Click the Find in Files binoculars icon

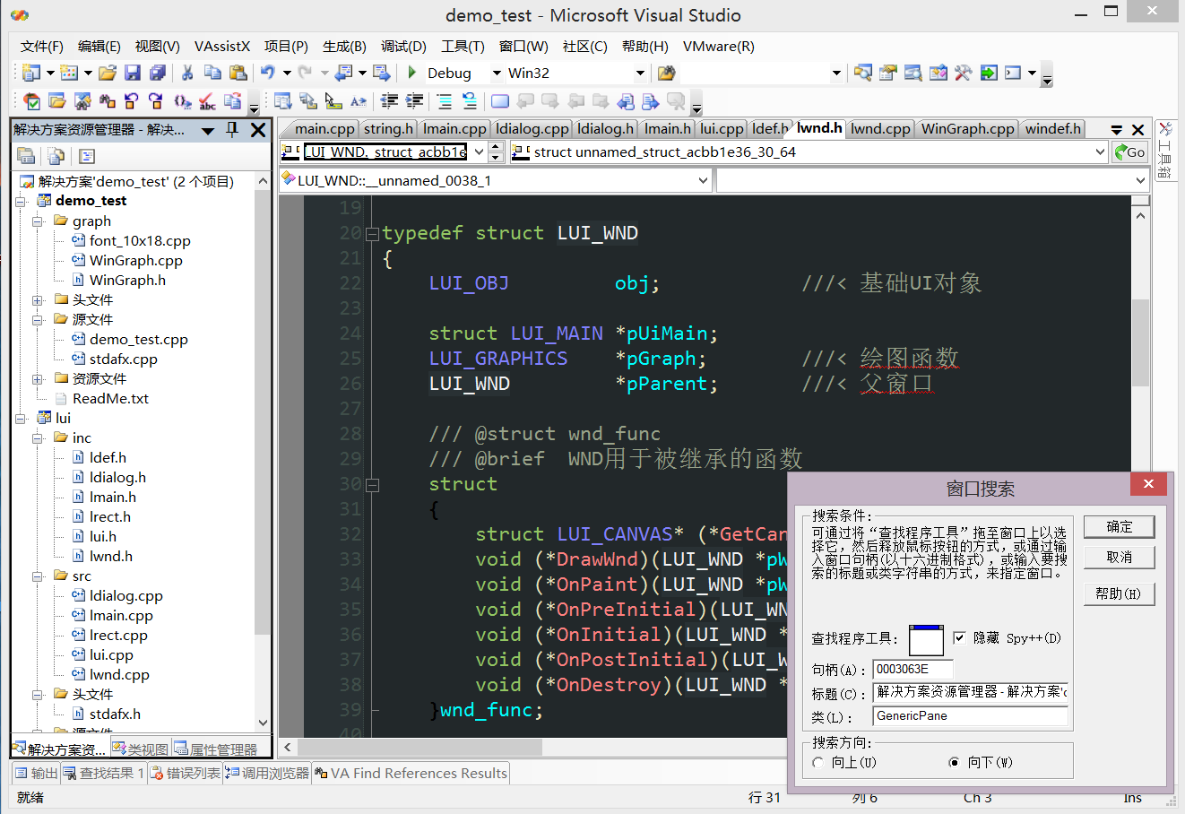pos(666,73)
